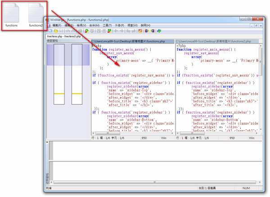
Task: Click the Save toolbar icon
Action: 60,31
